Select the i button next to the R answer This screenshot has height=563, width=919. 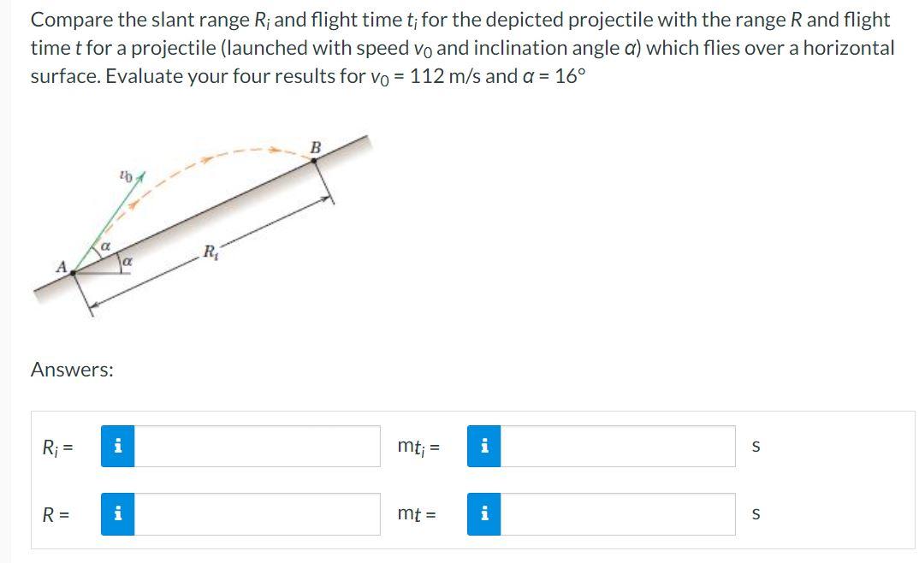[119, 514]
